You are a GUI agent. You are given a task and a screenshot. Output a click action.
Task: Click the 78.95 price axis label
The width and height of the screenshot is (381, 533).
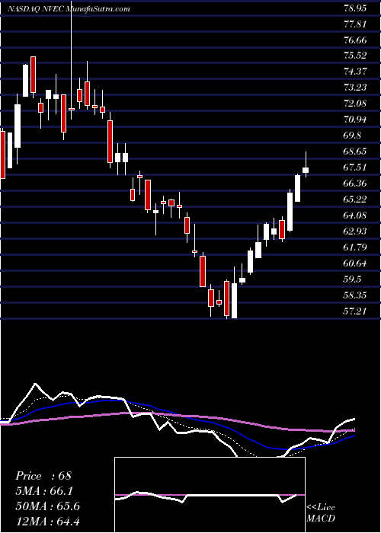point(355,8)
